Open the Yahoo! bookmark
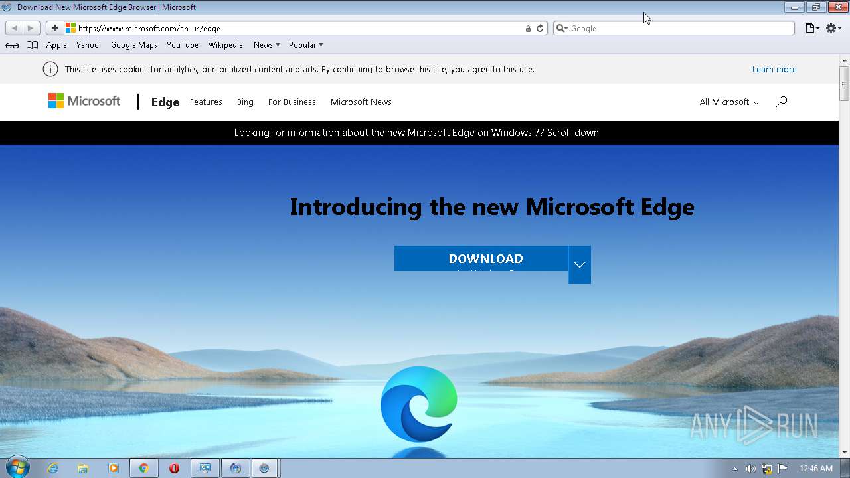 pyautogui.click(x=88, y=45)
